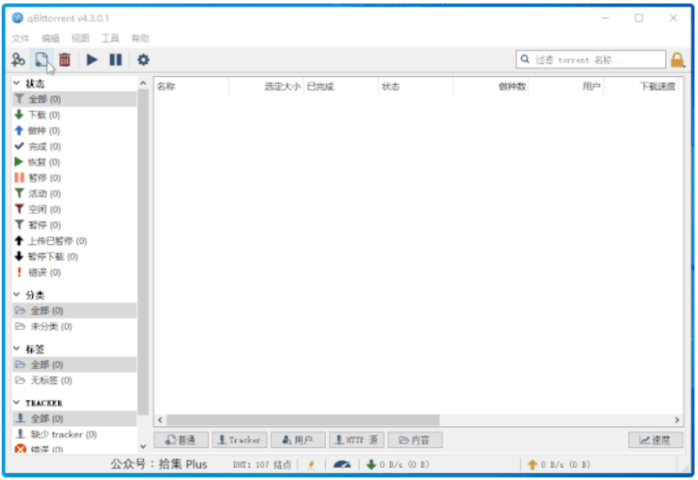Select the 上传已暂停 (0) filter
This screenshot has width=698, height=480.
click(x=75, y=241)
